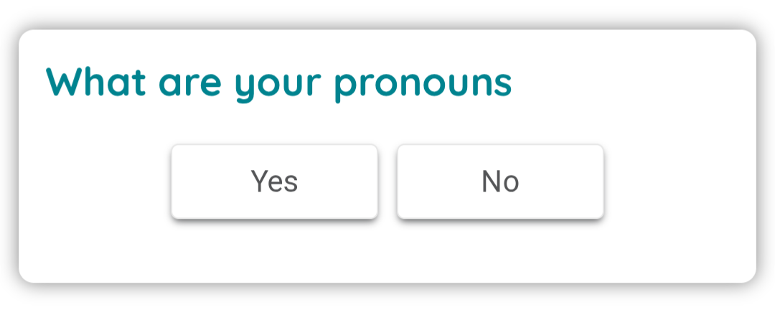Click the word "pronouns" in the title
The image size is (775, 315).
tap(423, 85)
